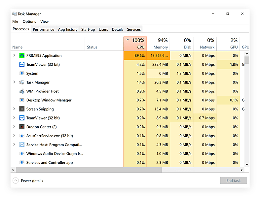Image resolution: width=260 pixels, height=198 pixels.
Task: Select the WMI Provider Host row name
Action: [42, 91]
